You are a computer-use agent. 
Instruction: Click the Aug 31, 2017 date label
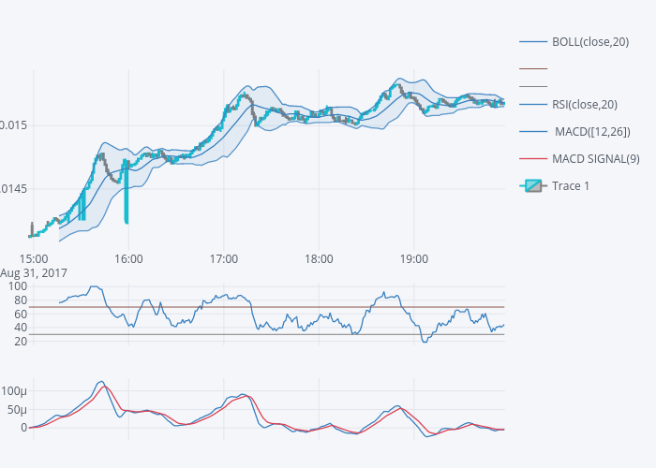33,273
